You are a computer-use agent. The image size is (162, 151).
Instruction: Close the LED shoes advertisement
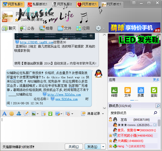[157, 37]
